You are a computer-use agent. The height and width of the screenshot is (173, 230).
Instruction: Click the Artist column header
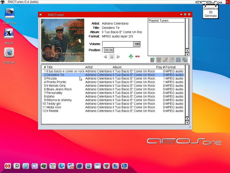pyautogui.click(x=89, y=67)
